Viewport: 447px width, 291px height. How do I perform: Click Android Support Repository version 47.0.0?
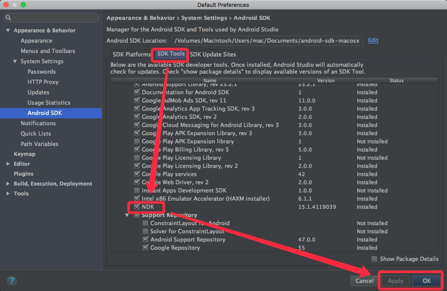307,239
